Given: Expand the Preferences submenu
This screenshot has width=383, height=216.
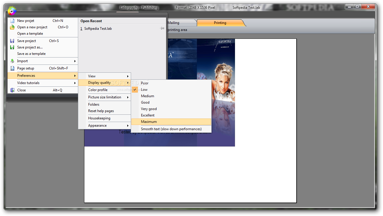Looking at the screenshot, I should click(43, 76).
